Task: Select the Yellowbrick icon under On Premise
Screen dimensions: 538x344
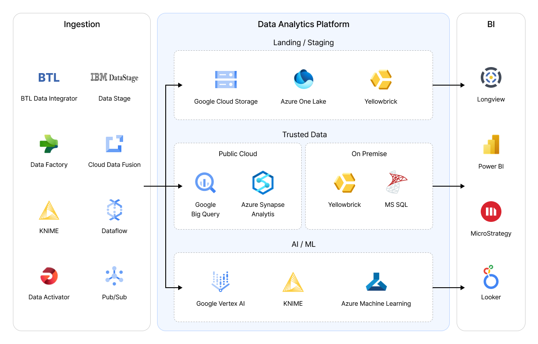Action: coord(345,183)
